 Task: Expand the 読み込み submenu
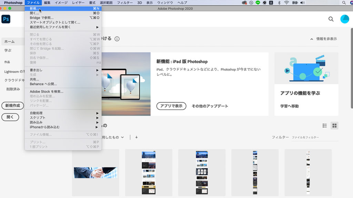pos(63,122)
